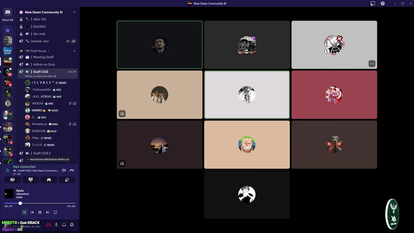Start an activity with gamepad icon
Screen dimensions: 414x233
point(49,180)
